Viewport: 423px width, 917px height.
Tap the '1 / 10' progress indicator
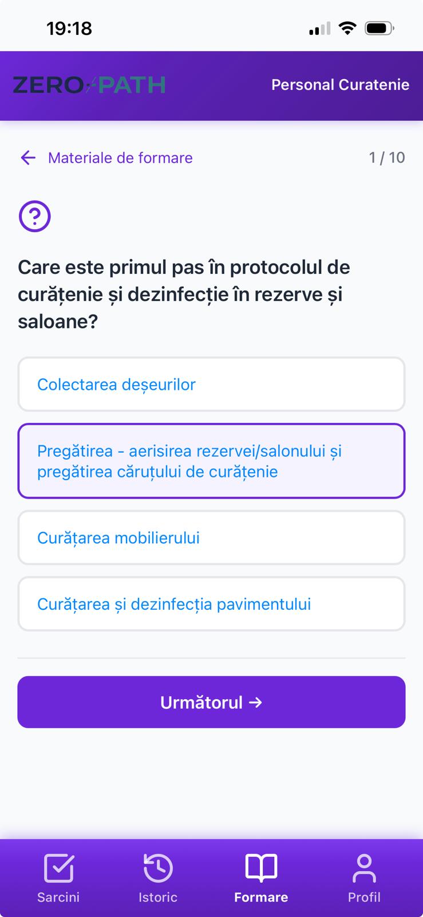point(388,156)
